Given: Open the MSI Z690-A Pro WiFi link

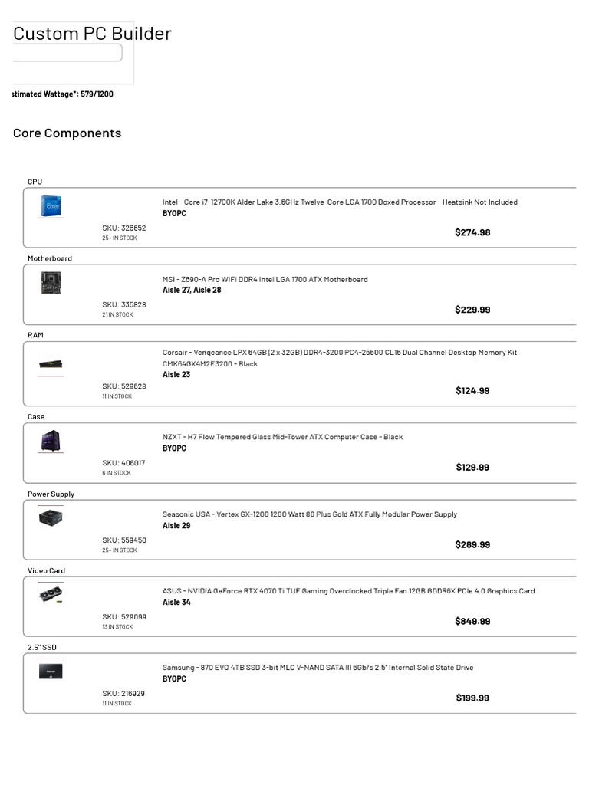Looking at the screenshot, I should coord(265,280).
